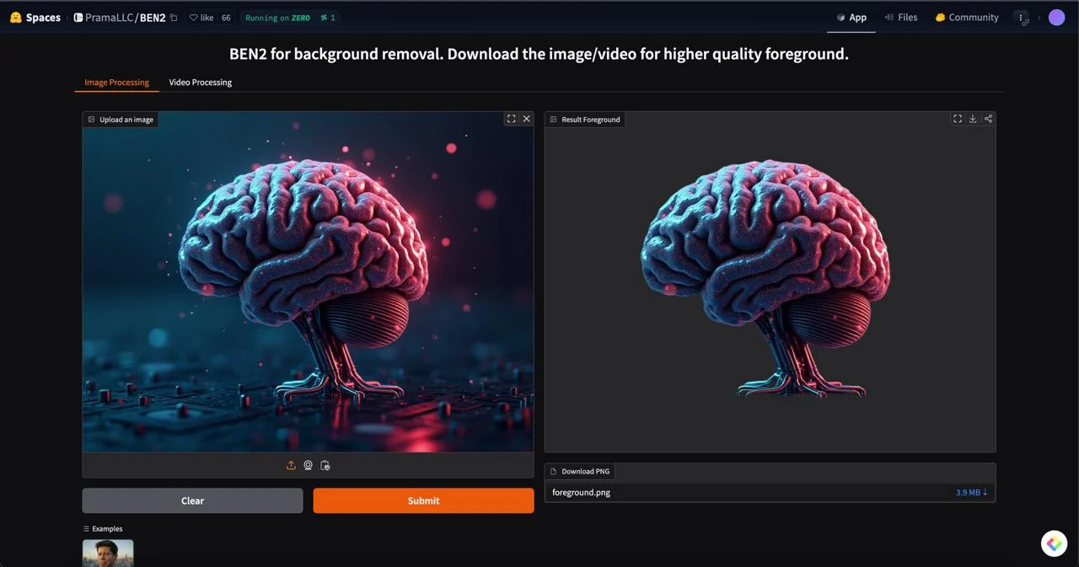Open the Files tab

(x=900, y=18)
